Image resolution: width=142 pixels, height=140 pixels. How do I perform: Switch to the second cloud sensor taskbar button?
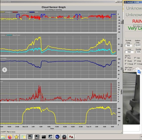click(37, 137)
